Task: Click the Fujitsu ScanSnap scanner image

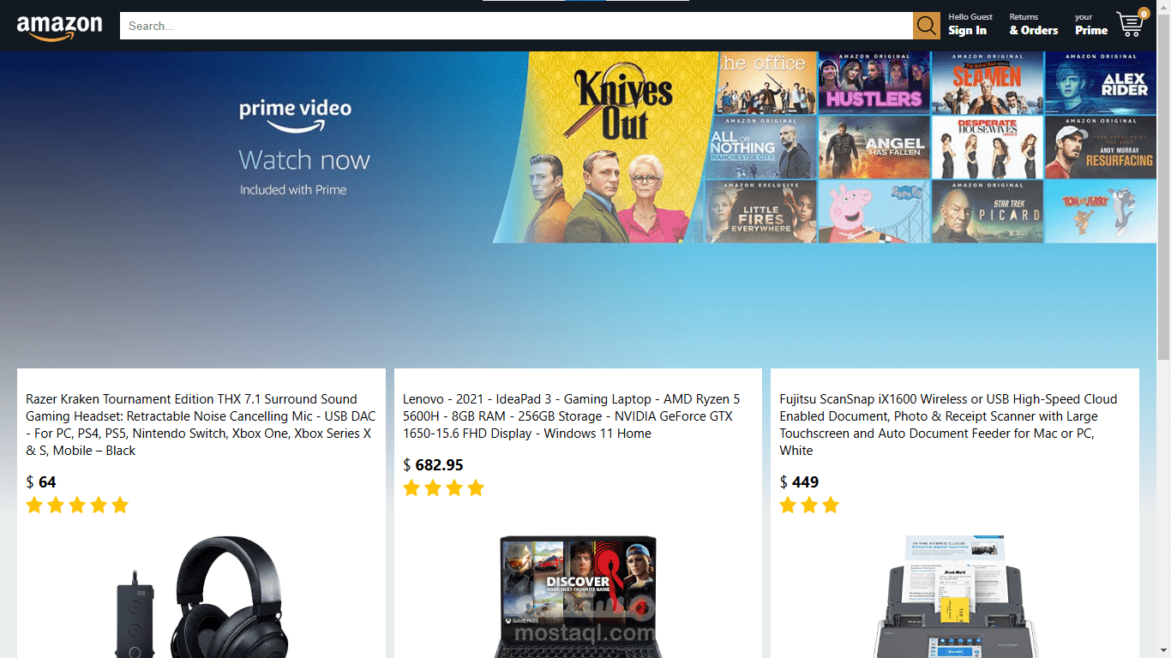Action: coord(955,597)
